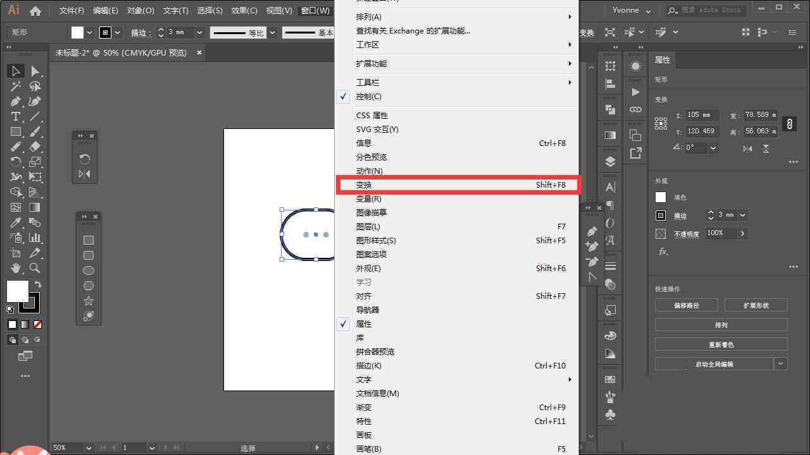Viewport: 810px width, 455px height.
Task: Click the 排列 quick action button
Action: (x=721, y=325)
